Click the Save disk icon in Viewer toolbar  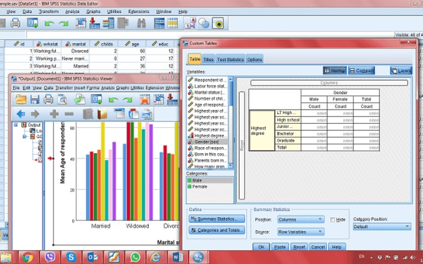click(35, 99)
